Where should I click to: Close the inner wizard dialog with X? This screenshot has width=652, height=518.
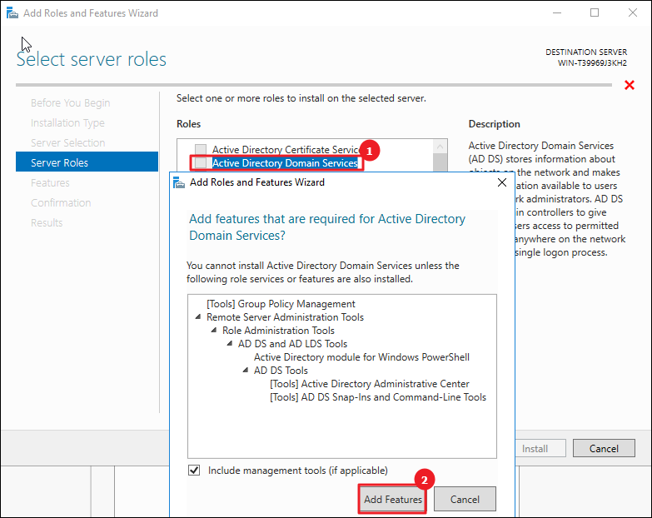pos(502,182)
